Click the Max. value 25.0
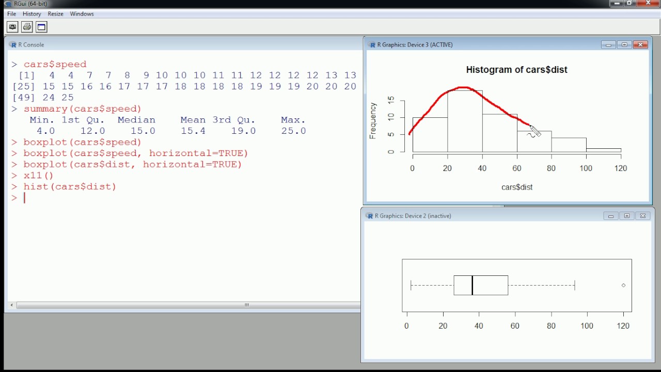This screenshot has height=372, width=661. [293, 131]
